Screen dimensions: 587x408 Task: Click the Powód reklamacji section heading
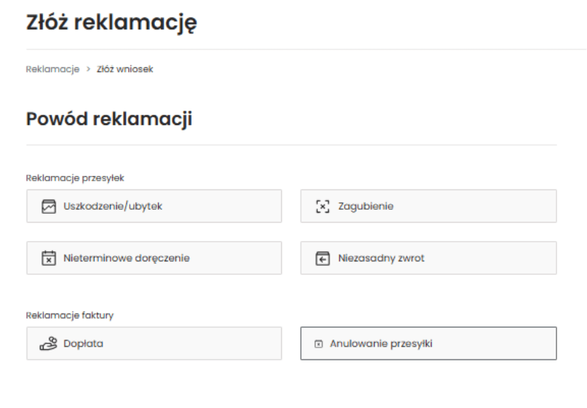tap(109, 119)
